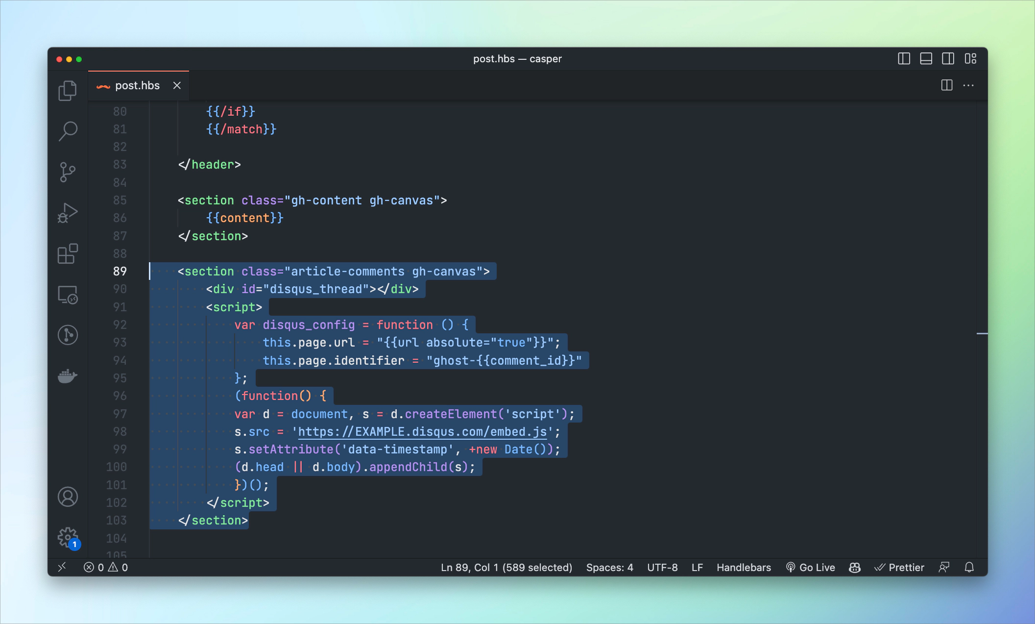Open Manage gear settings menu

coord(68,538)
